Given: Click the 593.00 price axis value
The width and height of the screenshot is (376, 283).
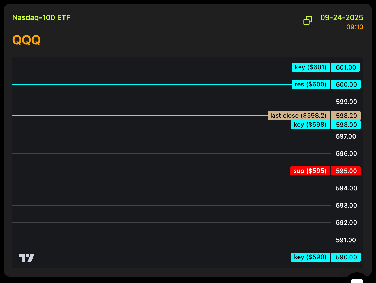Looking at the screenshot, I should [x=346, y=206].
